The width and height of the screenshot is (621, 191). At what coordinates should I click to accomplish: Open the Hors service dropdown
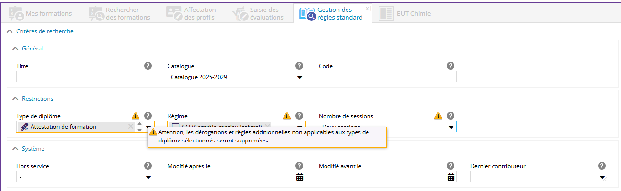click(x=148, y=177)
